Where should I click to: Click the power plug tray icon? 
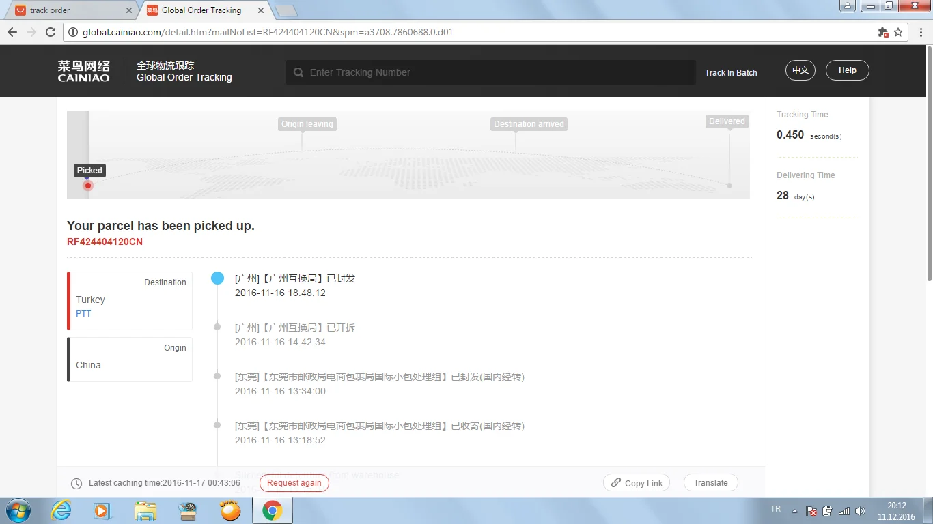tap(828, 510)
